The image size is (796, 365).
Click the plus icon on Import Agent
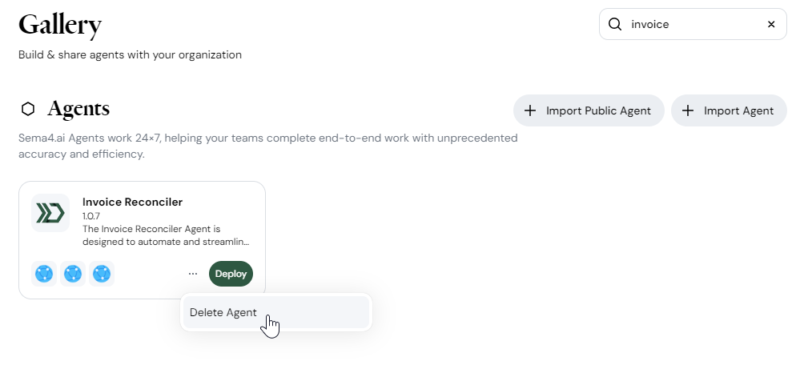point(688,110)
